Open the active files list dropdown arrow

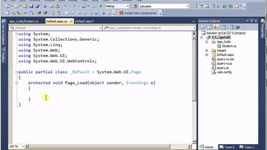[194, 21]
